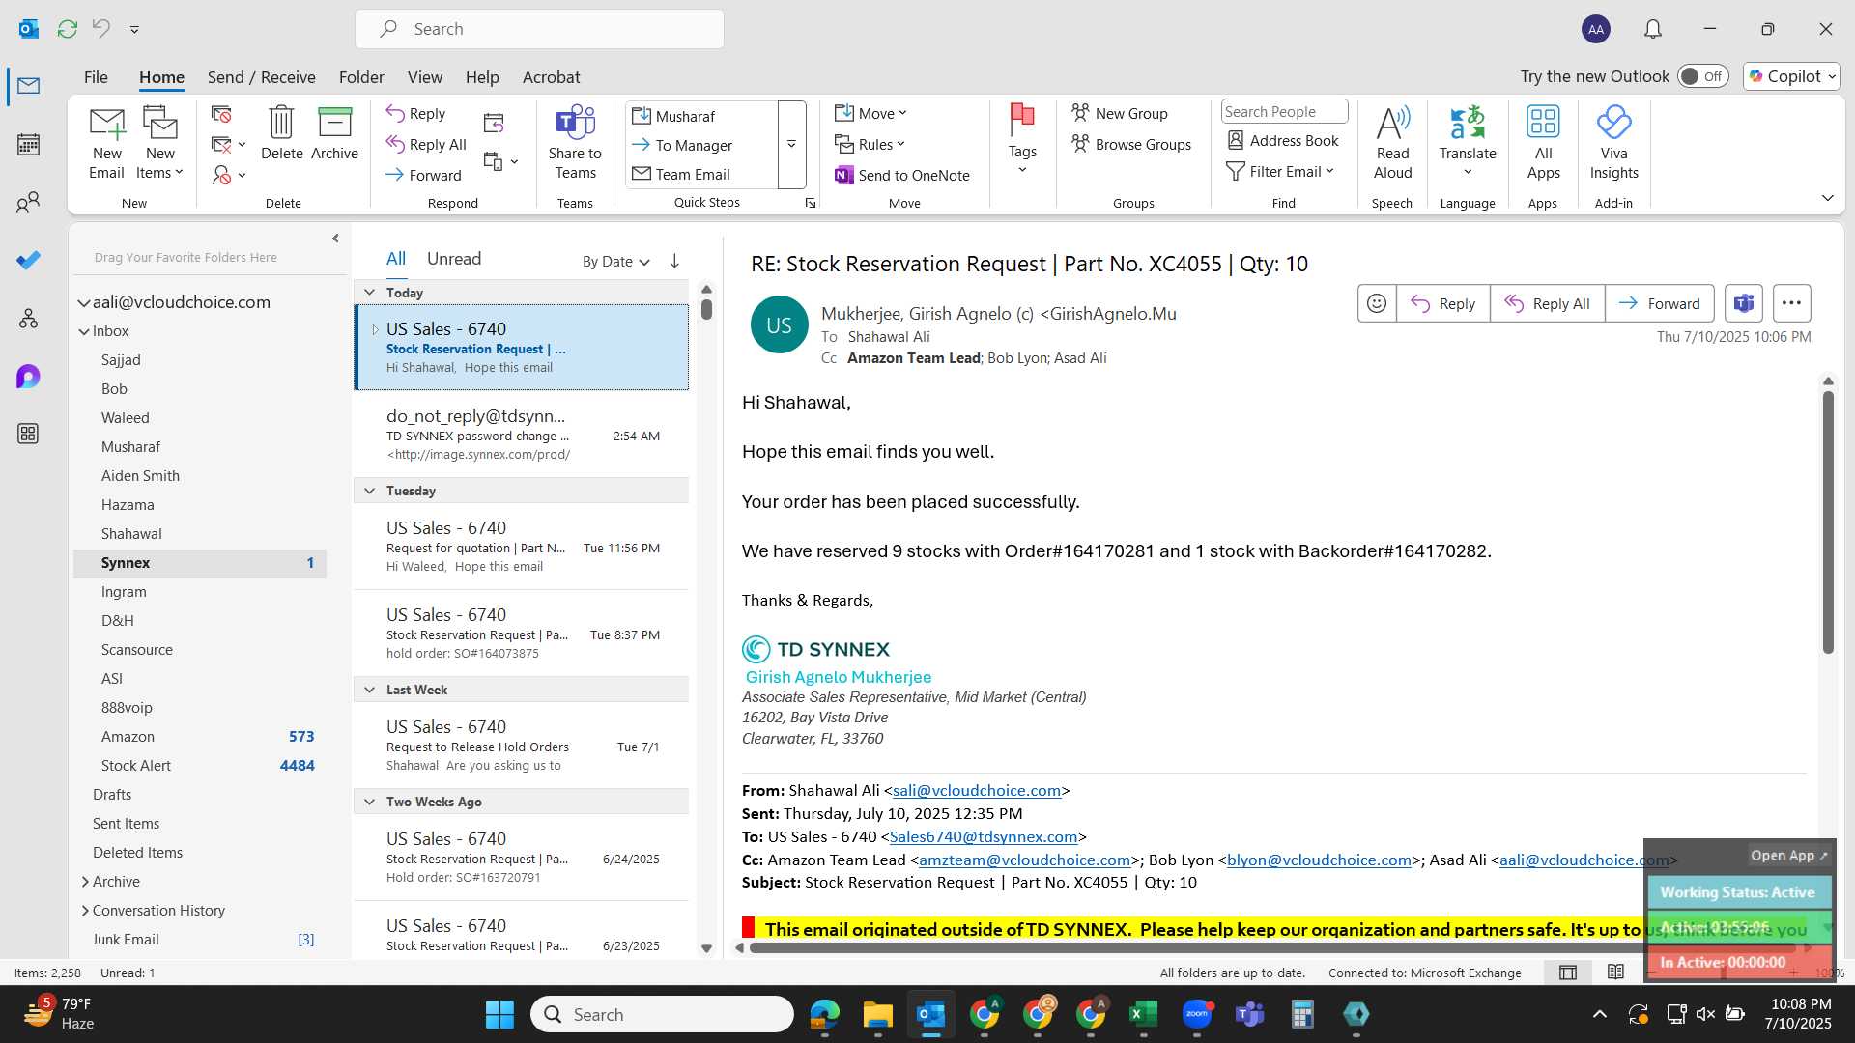The image size is (1855, 1043).
Task: Click the Send/Receive All Folders sync icon
Action: [x=67, y=29]
